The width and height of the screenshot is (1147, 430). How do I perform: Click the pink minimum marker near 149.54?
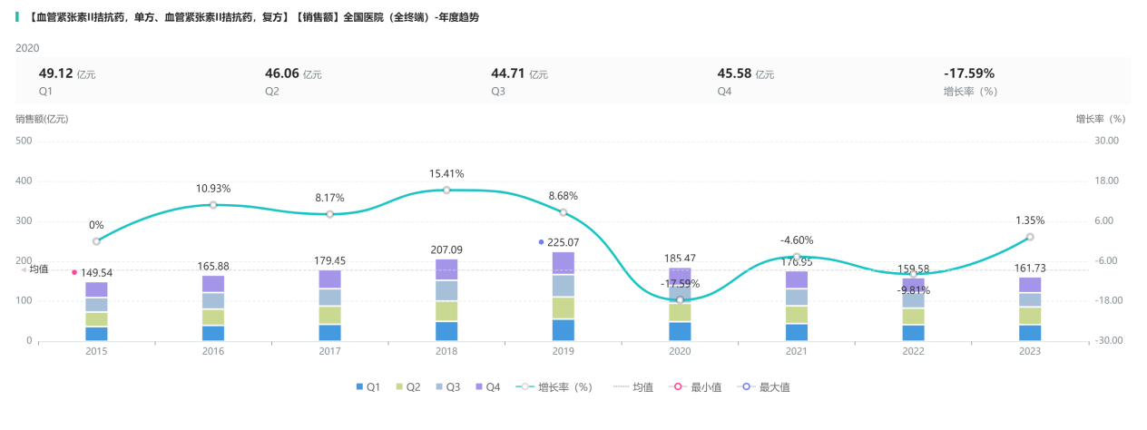[74, 272]
